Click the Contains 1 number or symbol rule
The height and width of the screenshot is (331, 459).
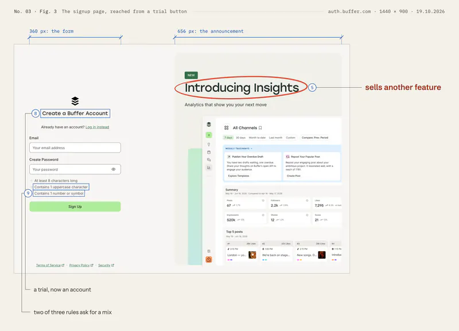click(x=59, y=193)
